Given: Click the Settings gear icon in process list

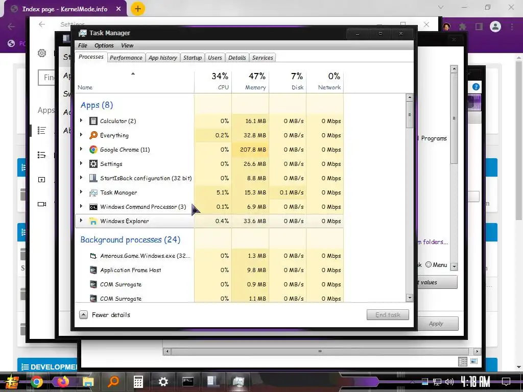Looking at the screenshot, I should point(93,164).
